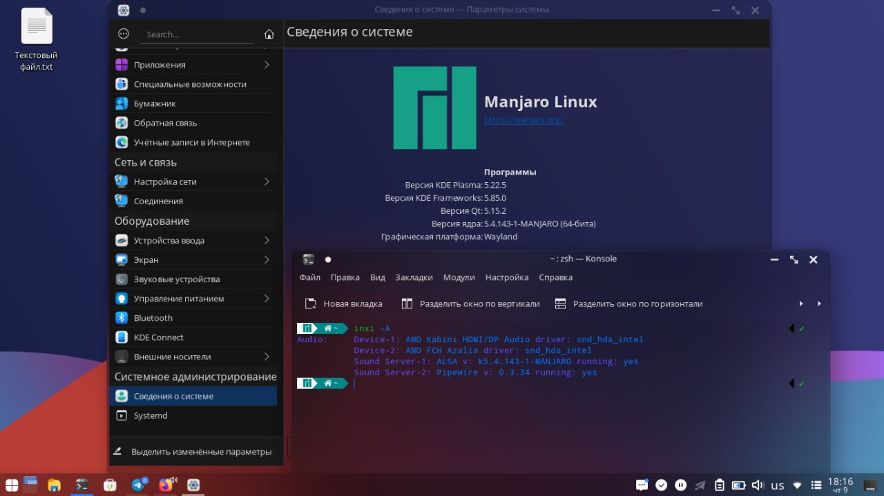Screen dimensions: 884x496
Task: Click the home icon in System Settings sidebar
Action: pos(269,34)
